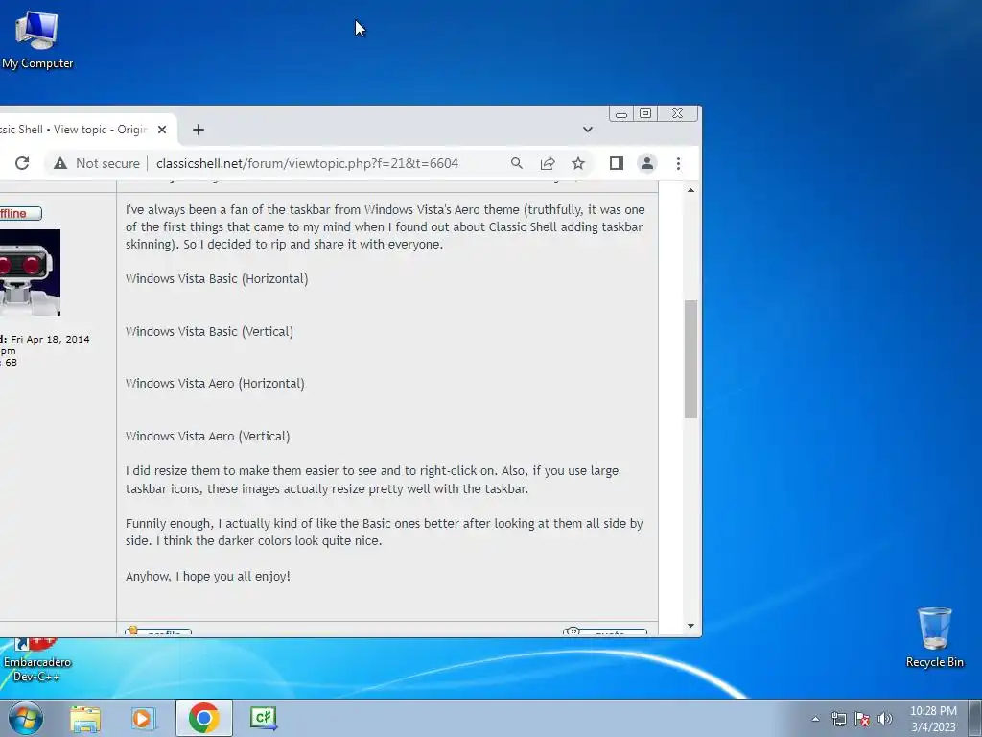Open File Explorer from taskbar
The width and height of the screenshot is (982, 737).
[x=85, y=718]
